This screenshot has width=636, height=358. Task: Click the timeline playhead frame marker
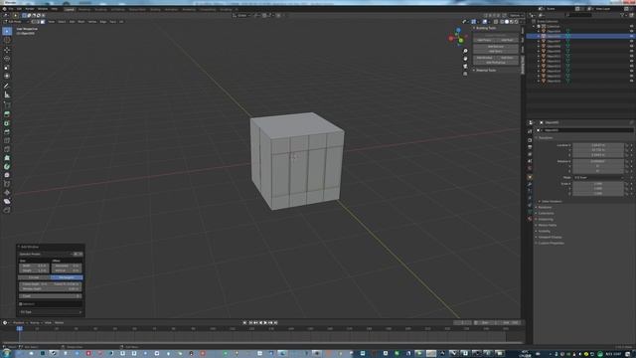[x=20, y=328]
